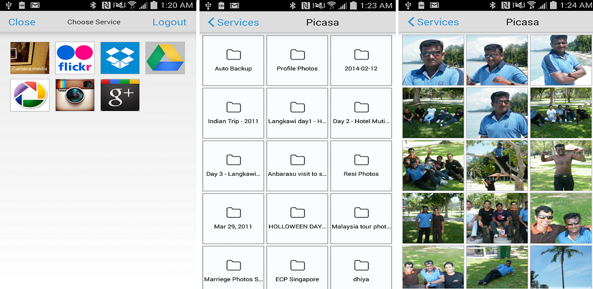Viewport: 593px width, 289px height.
Task: Open the Resi Photos folder
Action: (361, 166)
